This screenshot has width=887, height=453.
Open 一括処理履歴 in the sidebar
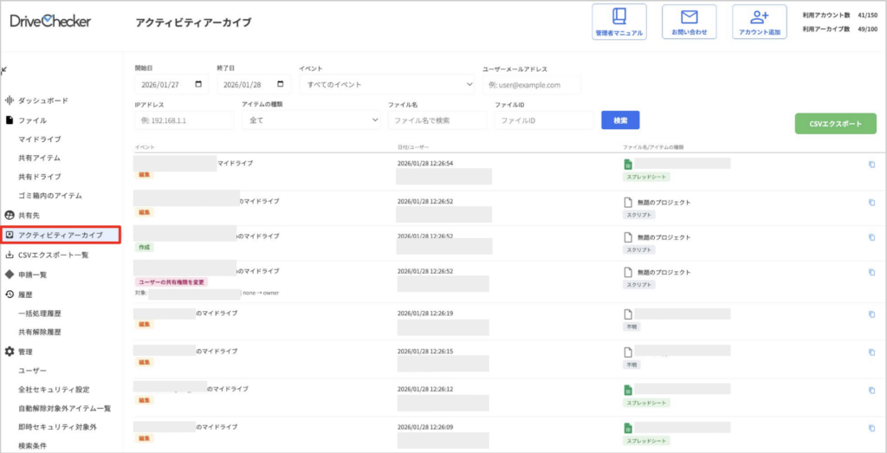(40, 313)
